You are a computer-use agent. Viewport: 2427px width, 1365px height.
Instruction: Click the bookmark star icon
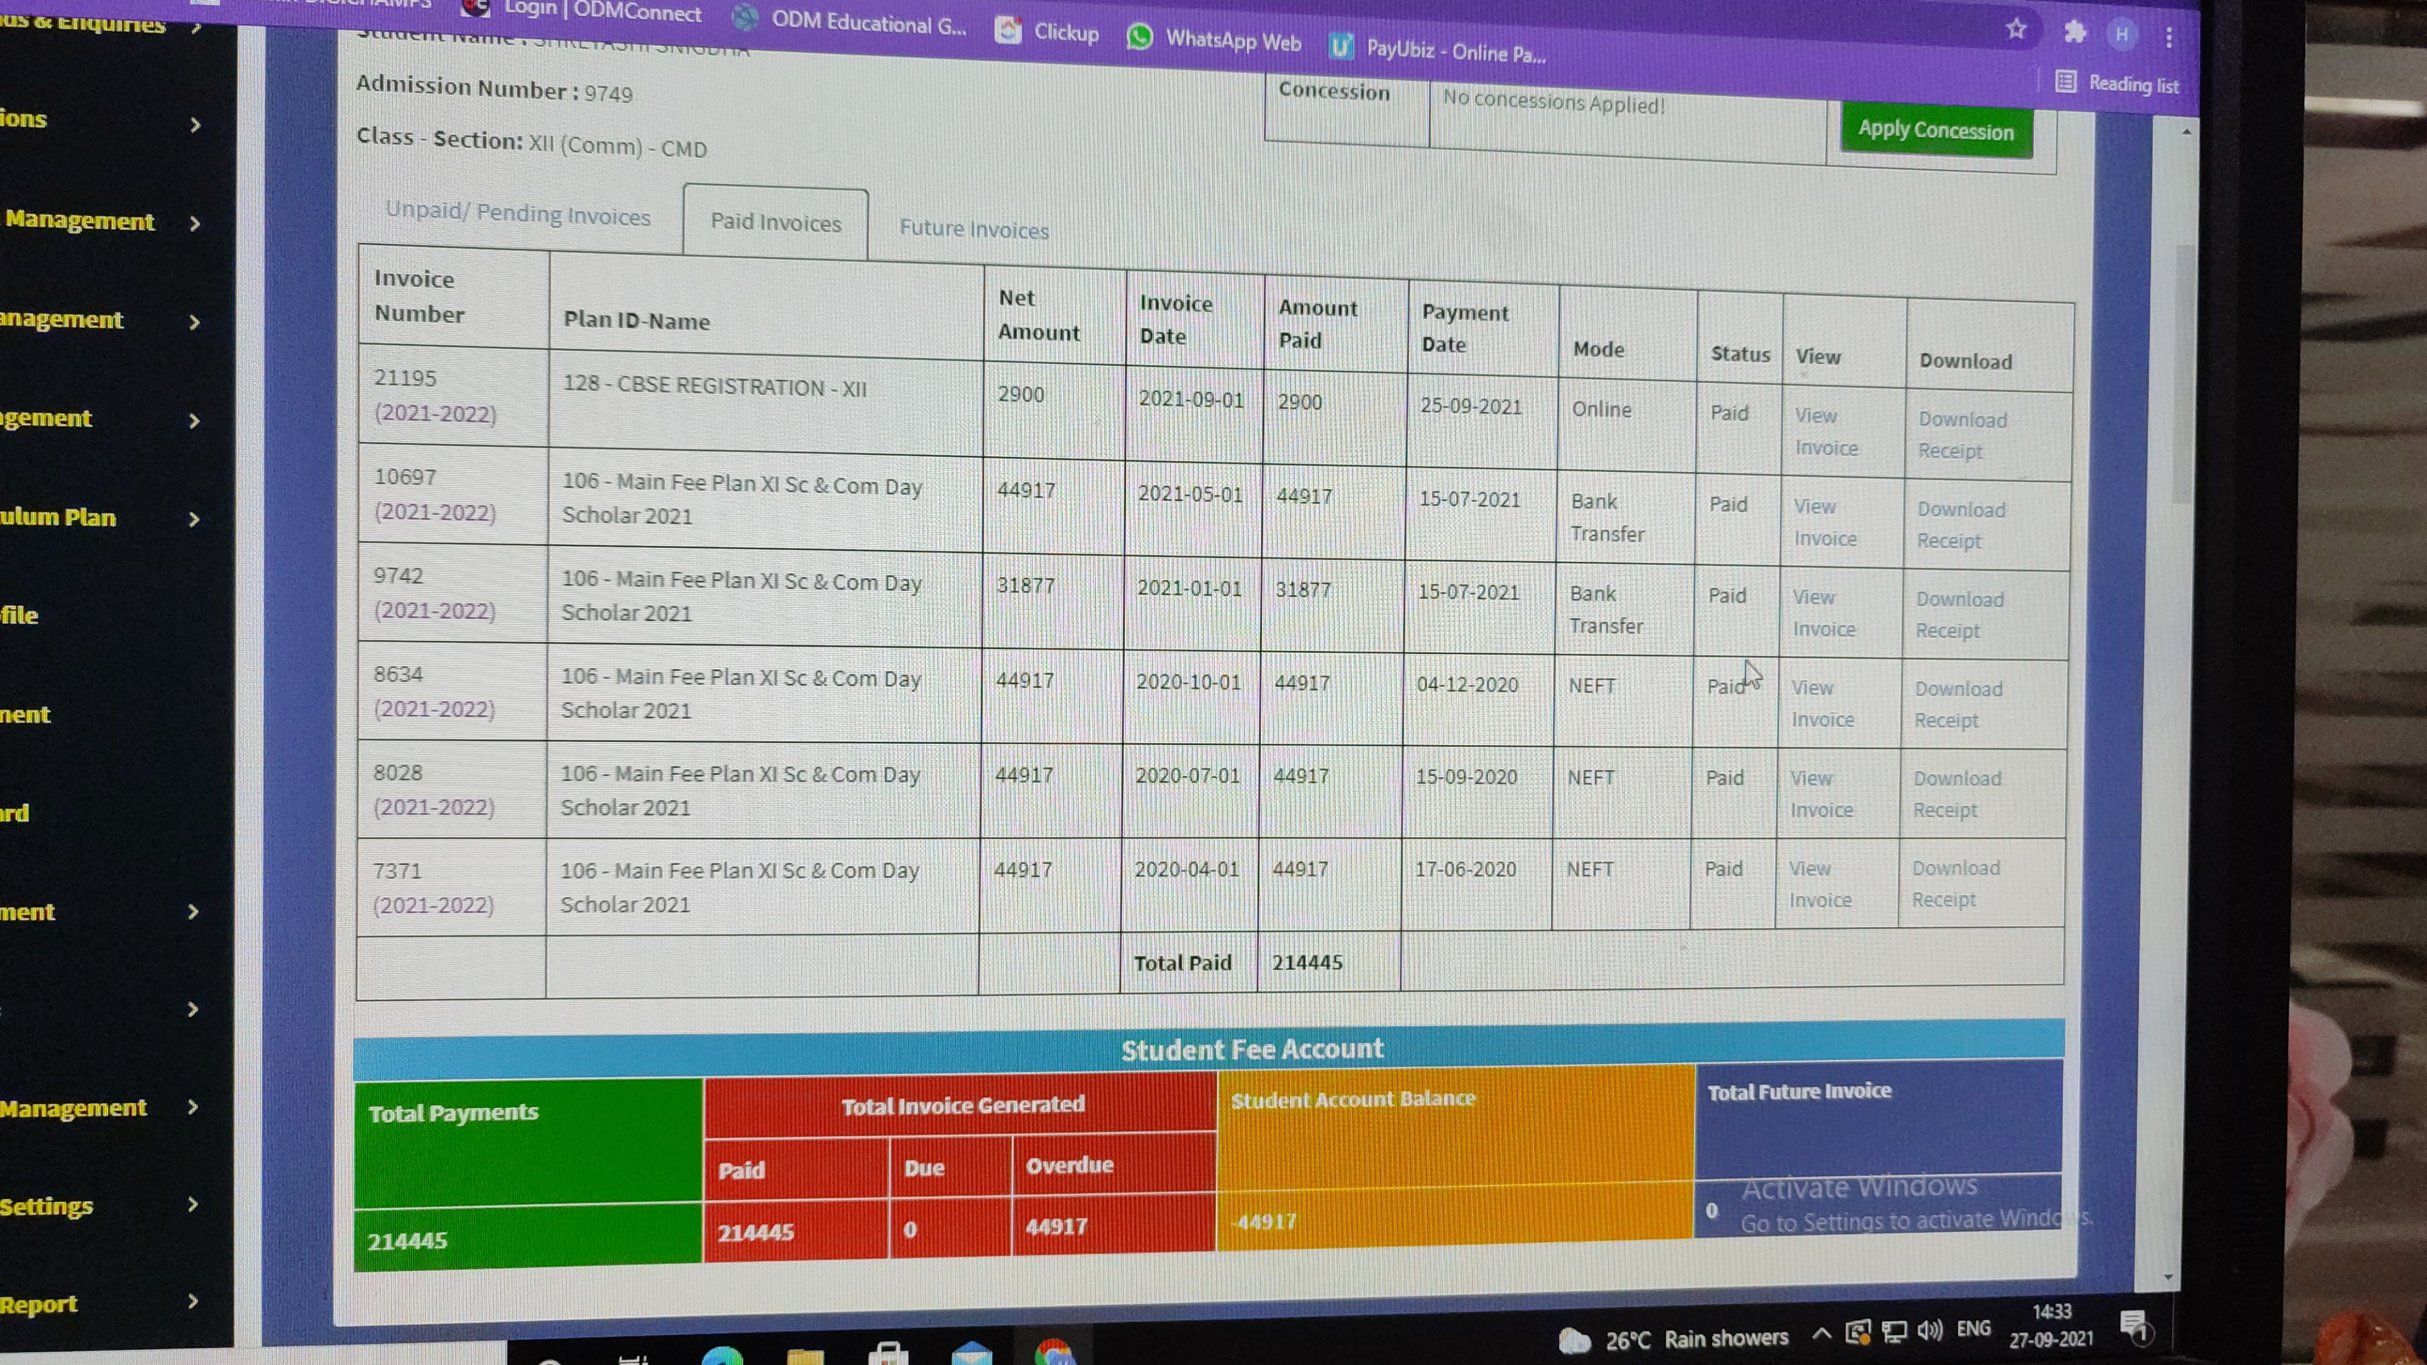coord(2016,29)
